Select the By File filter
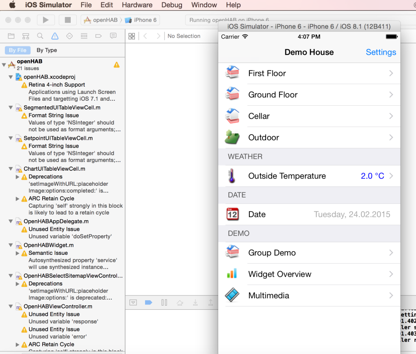The width and height of the screenshot is (416, 354). pyautogui.click(x=18, y=50)
